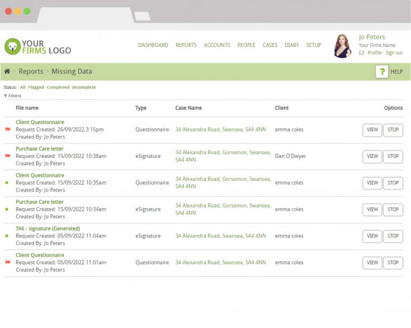Click the home icon in breadcrumb

click(7, 71)
